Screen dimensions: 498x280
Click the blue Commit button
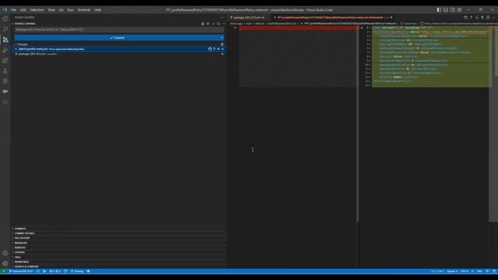[x=117, y=38]
